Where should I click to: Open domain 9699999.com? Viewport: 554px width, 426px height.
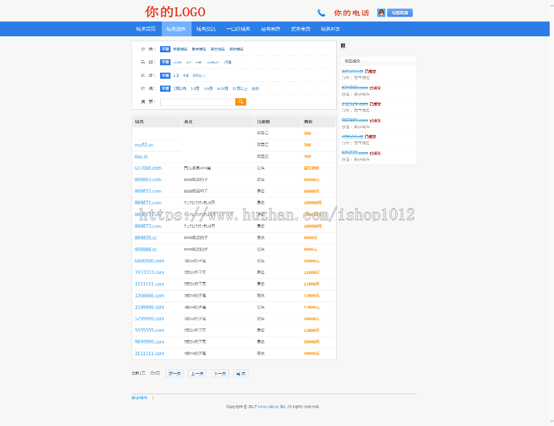(x=149, y=342)
